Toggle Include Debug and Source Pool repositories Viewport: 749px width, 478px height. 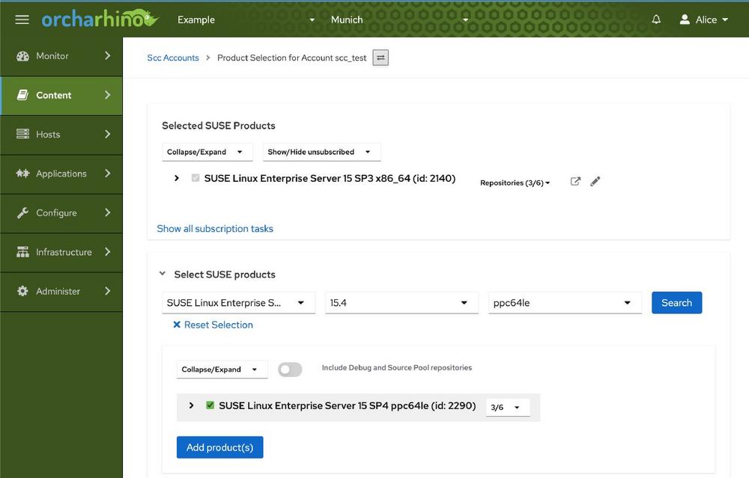290,370
